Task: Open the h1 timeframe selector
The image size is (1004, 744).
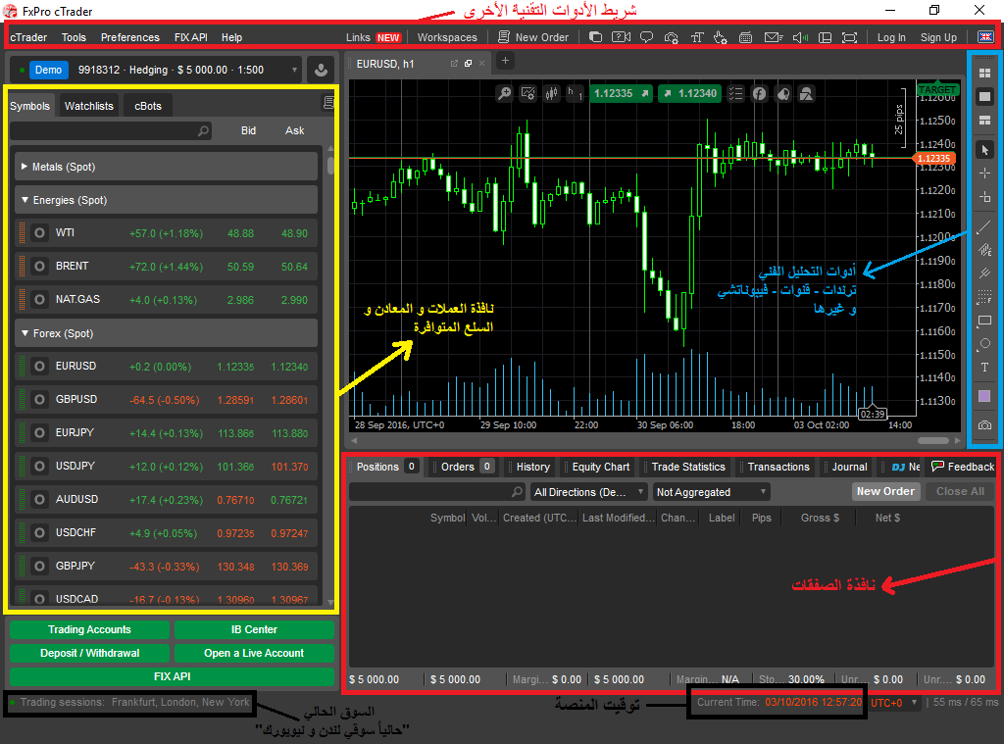Action: (x=575, y=93)
